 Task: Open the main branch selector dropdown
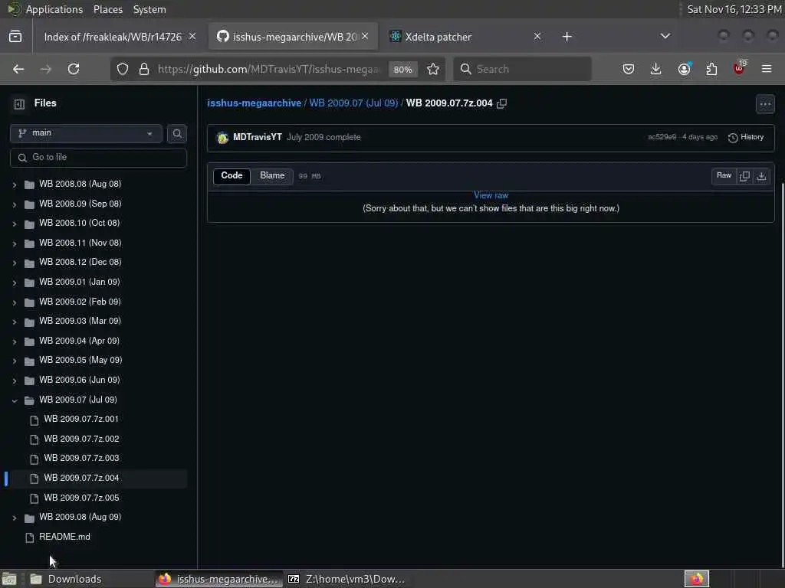pos(86,133)
